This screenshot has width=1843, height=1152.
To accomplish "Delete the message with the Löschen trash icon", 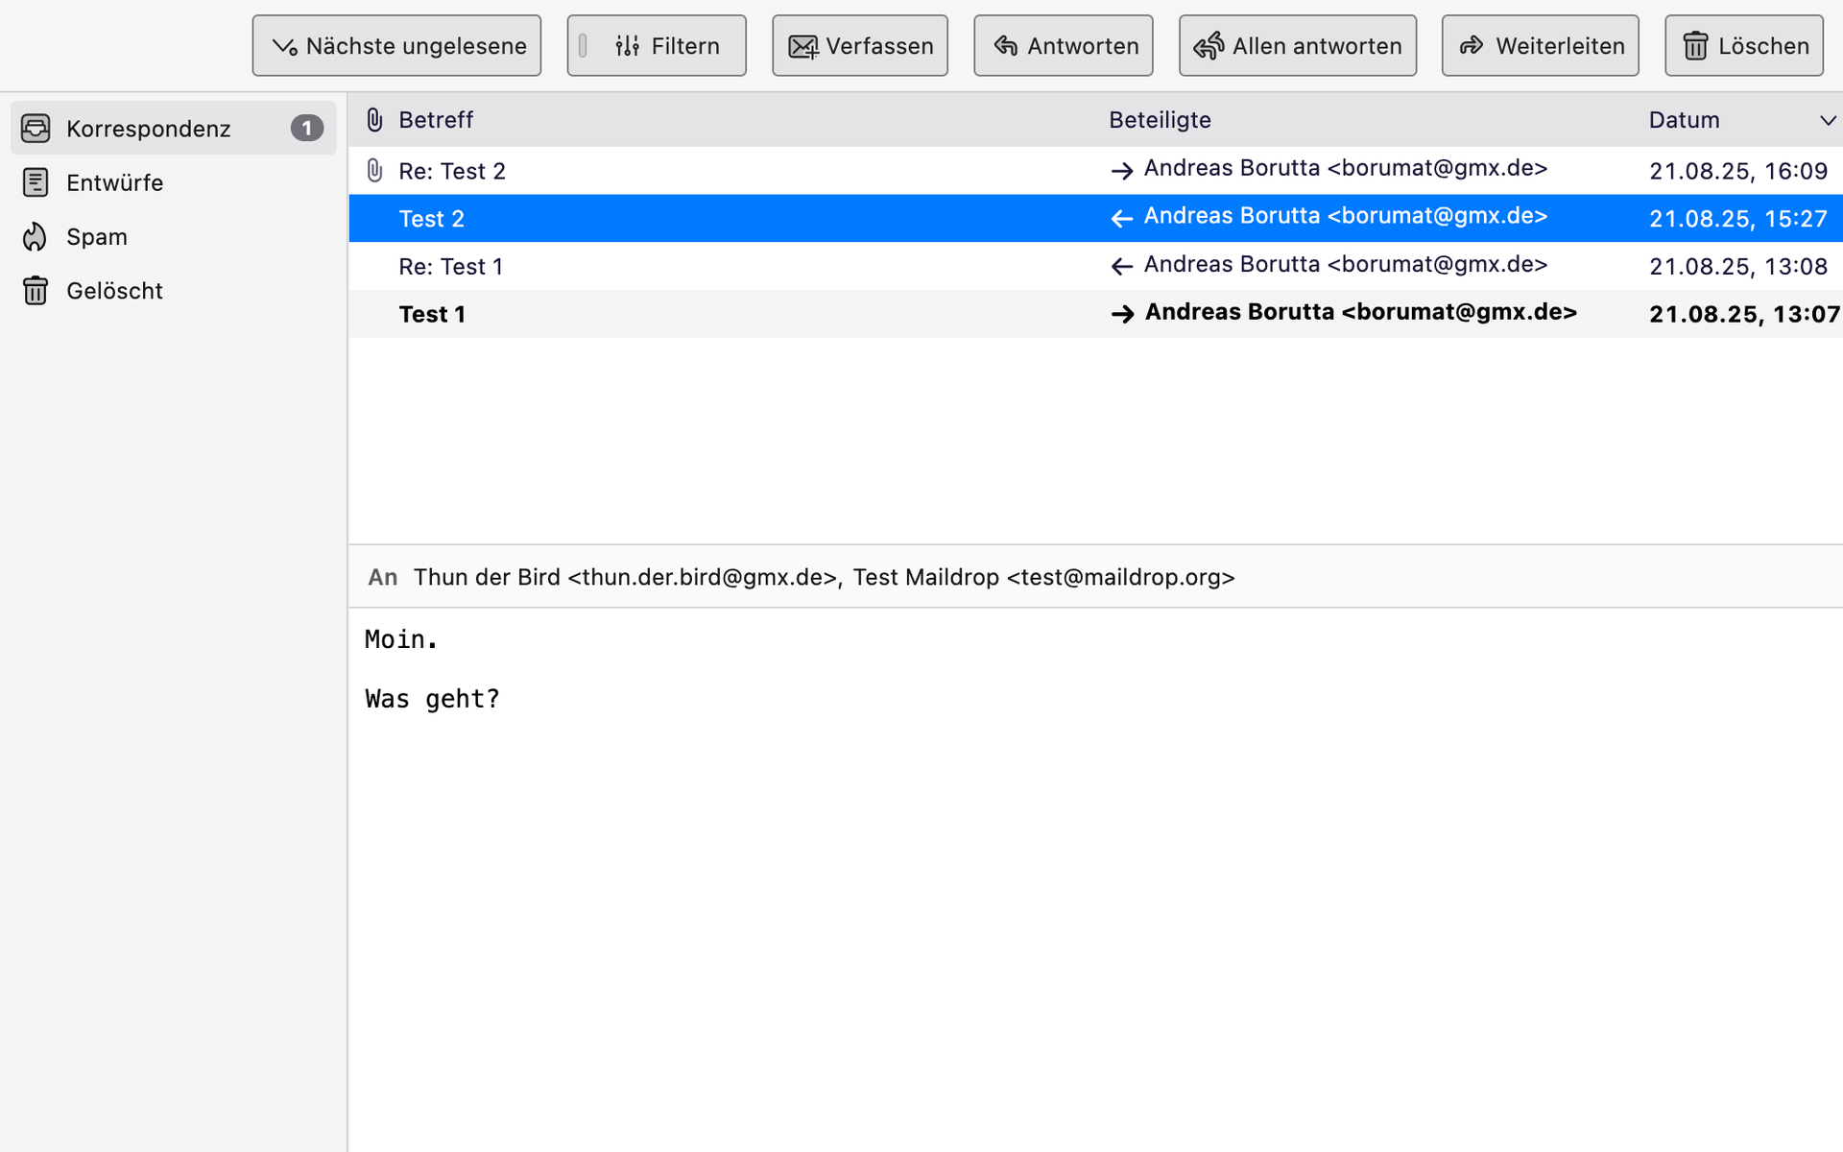I will point(1695,46).
